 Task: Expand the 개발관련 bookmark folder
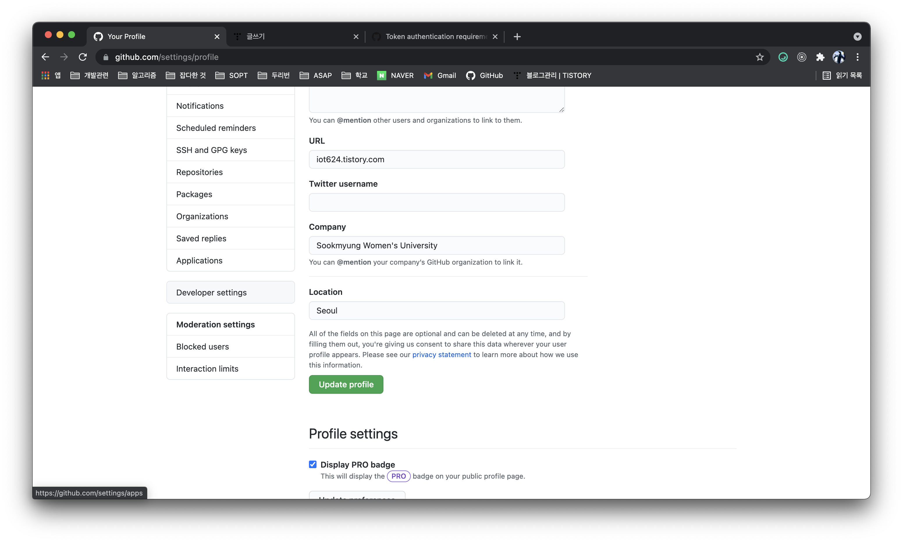click(x=90, y=76)
